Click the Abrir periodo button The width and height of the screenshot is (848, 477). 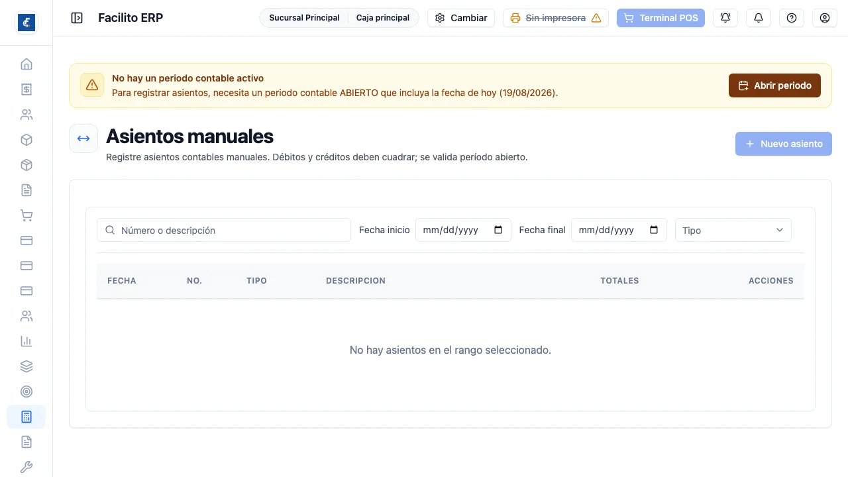tap(774, 85)
